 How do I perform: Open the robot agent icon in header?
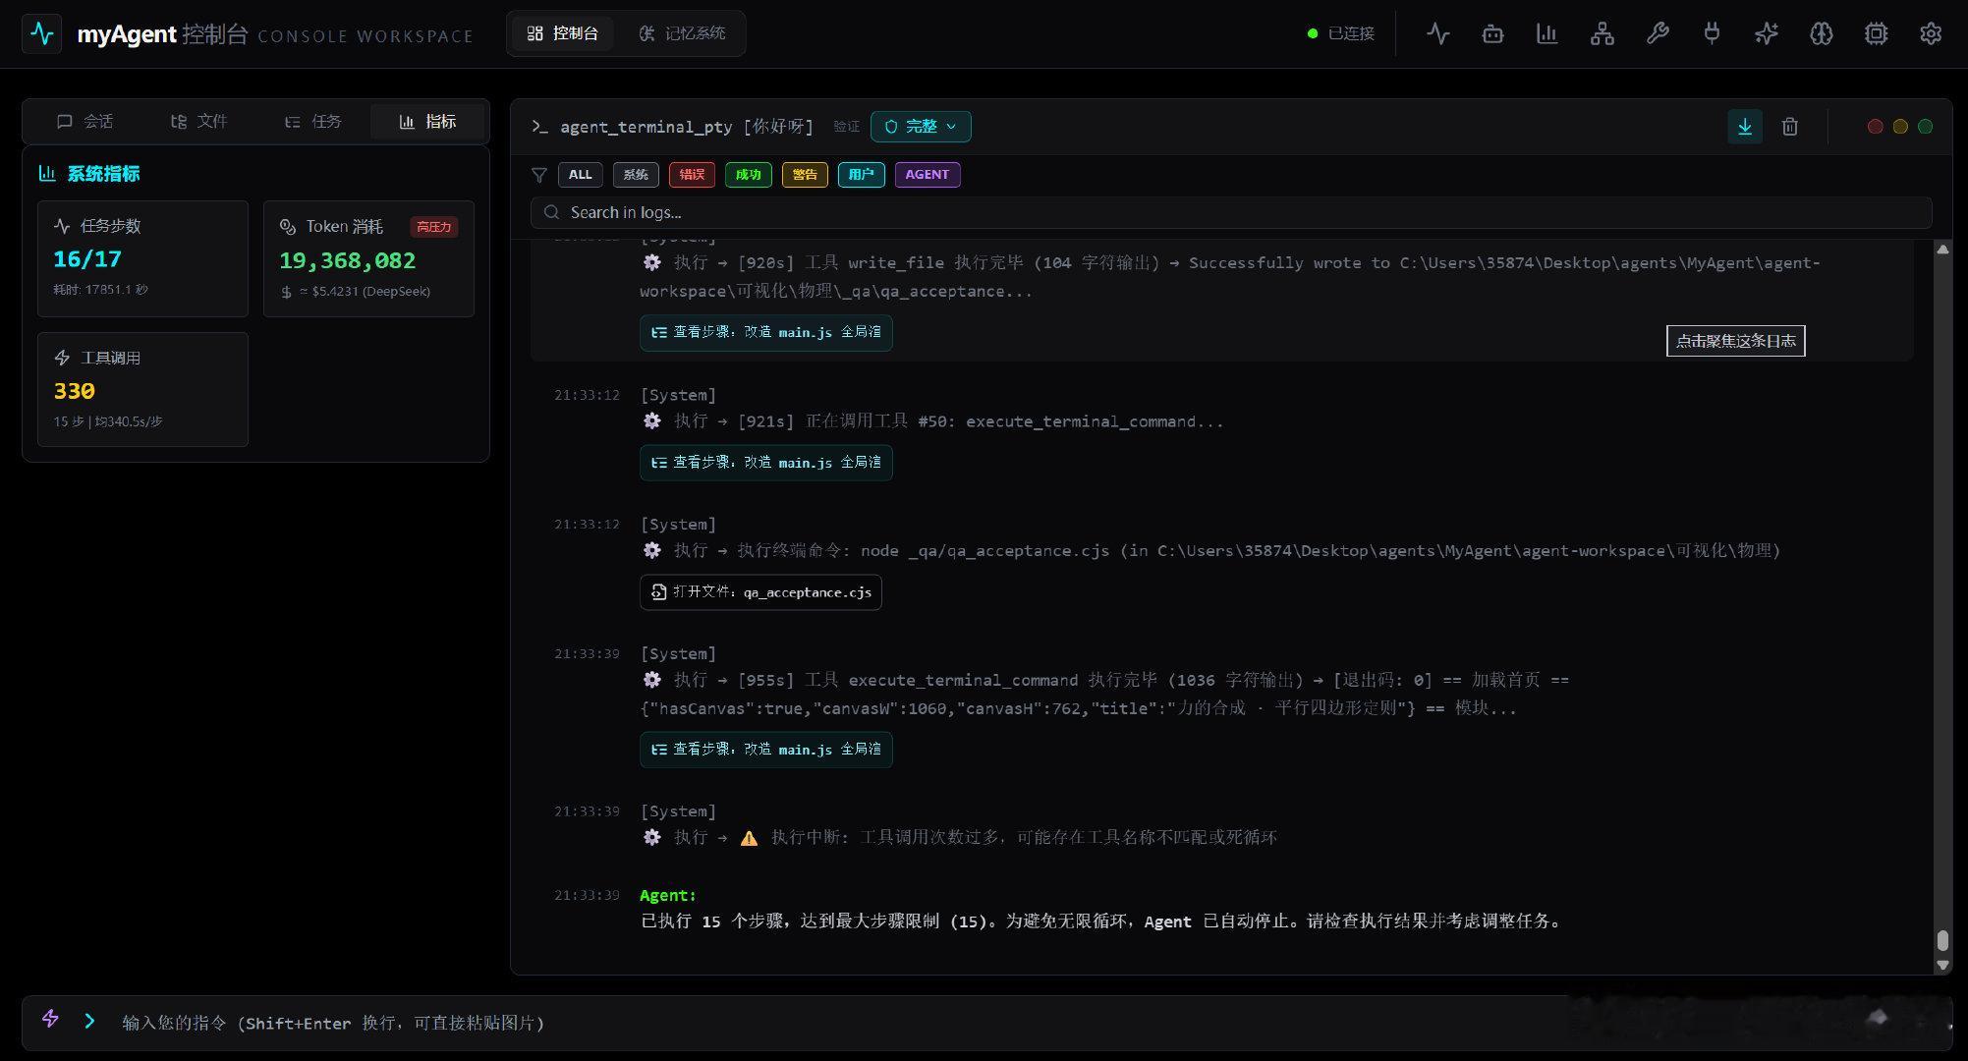click(x=1492, y=33)
